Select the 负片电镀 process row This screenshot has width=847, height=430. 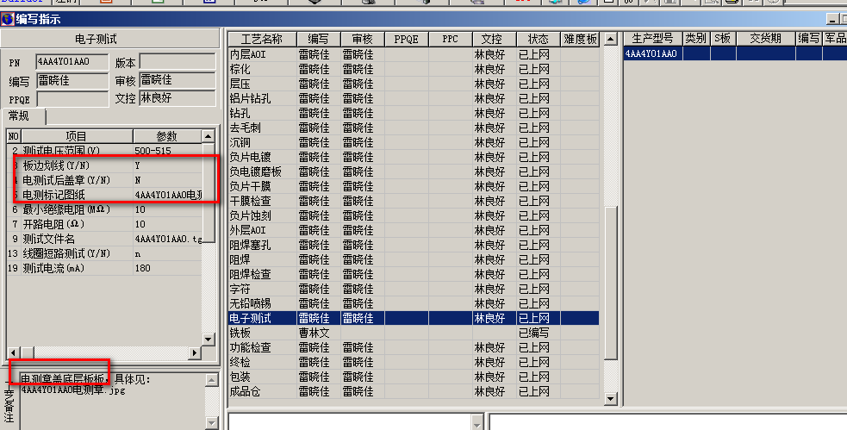pyautogui.click(x=414, y=157)
